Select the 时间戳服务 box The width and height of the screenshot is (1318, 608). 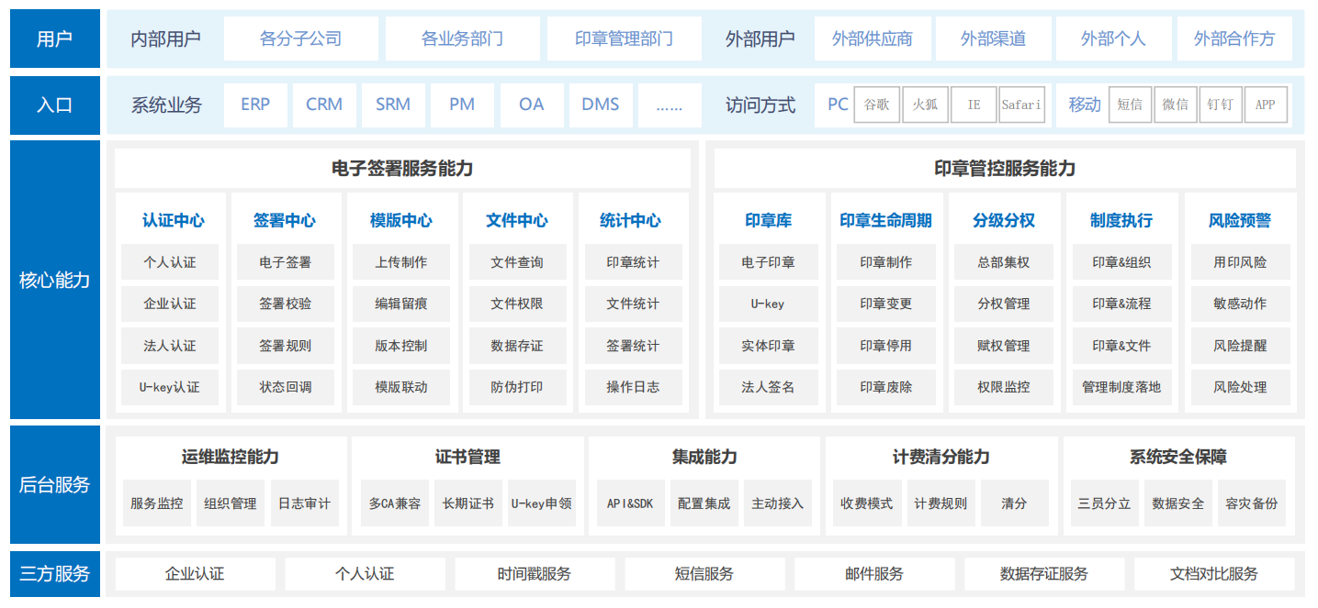pyautogui.click(x=535, y=574)
